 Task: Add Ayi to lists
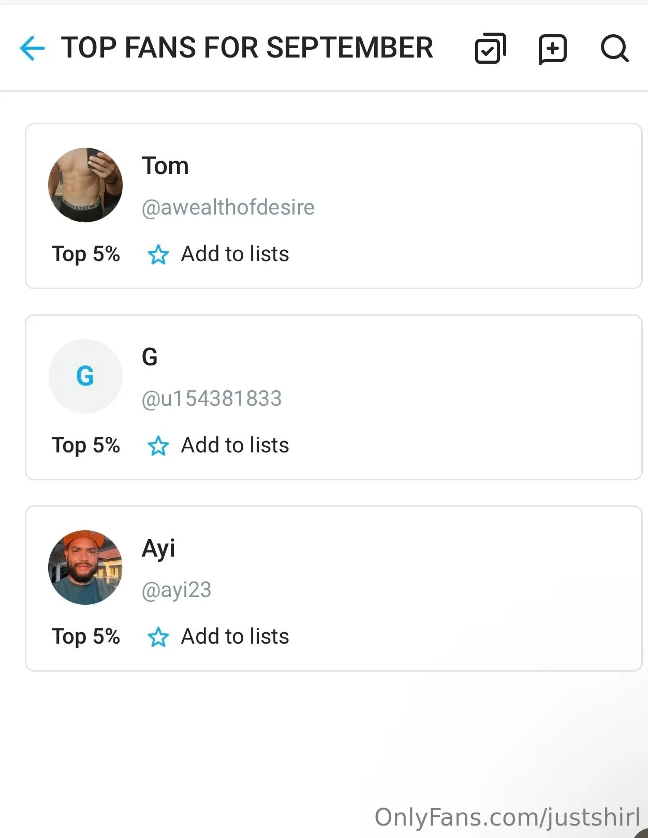(x=235, y=636)
